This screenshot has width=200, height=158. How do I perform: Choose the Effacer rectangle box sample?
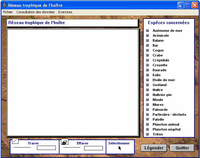point(93,148)
